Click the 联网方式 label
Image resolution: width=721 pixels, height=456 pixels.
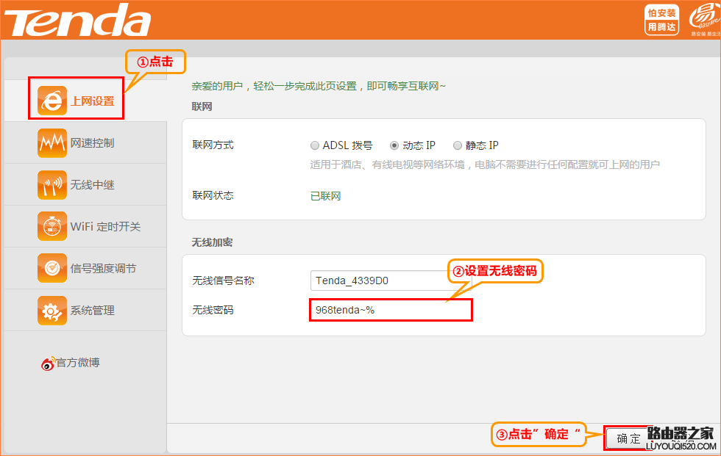(x=213, y=145)
